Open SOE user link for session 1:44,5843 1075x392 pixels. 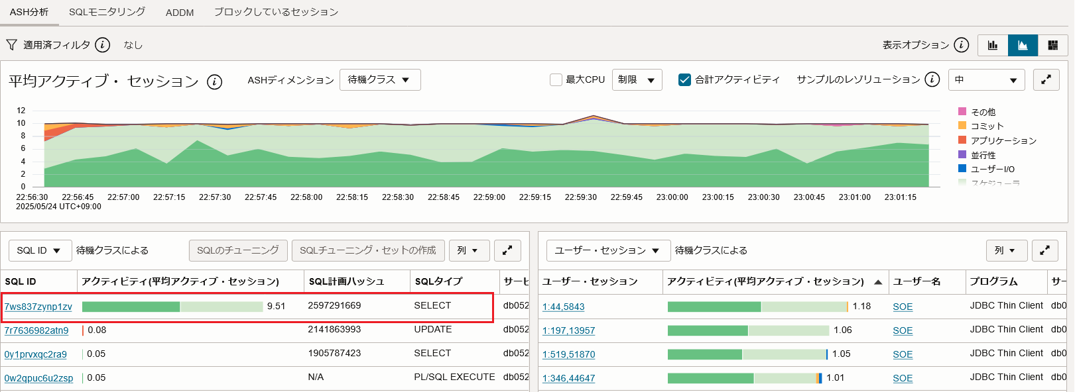tap(903, 307)
